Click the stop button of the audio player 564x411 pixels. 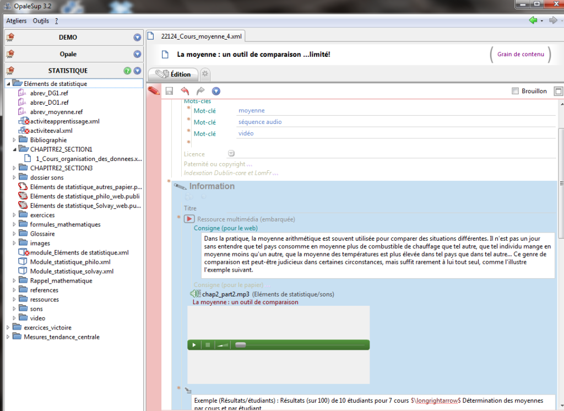tap(208, 345)
